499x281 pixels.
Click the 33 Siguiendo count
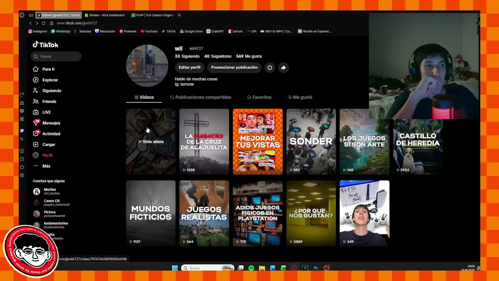(x=187, y=56)
